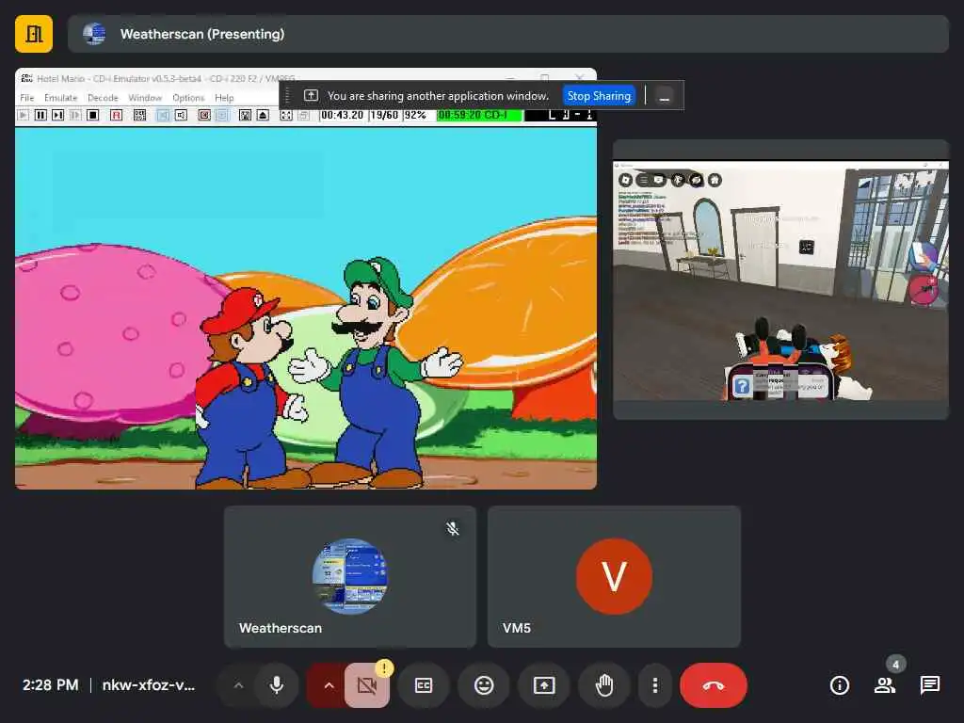Stop the CD-i emulation
The image size is (964, 723).
(x=93, y=115)
